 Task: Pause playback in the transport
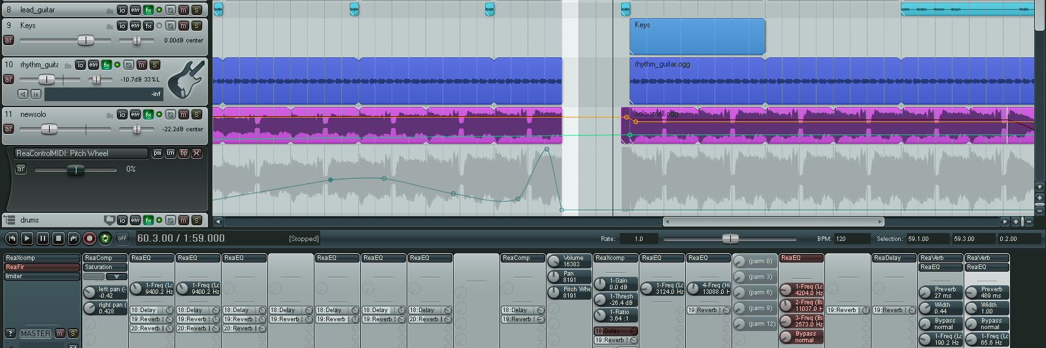point(42,238)
